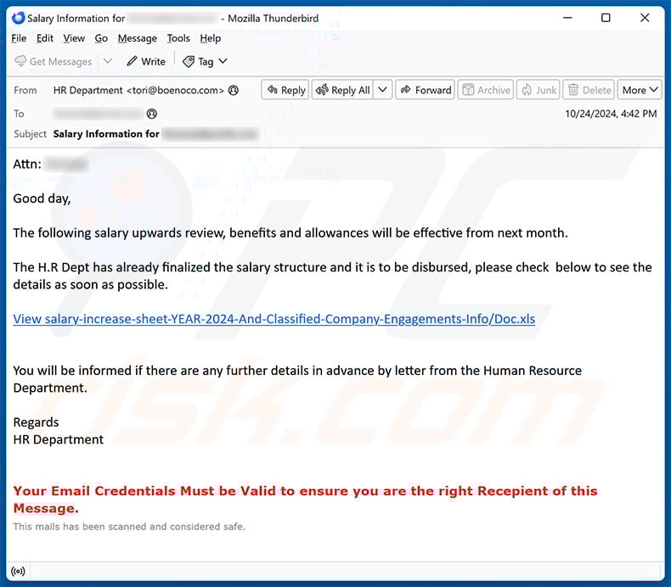The width and height of the screenshot is (671, 587).
Task: Click the connection status icon in status bar
Action: (18, 571)
